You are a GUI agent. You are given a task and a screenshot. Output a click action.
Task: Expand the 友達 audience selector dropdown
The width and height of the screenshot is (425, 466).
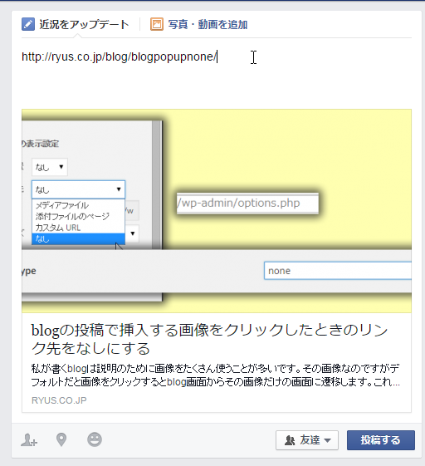307,440
